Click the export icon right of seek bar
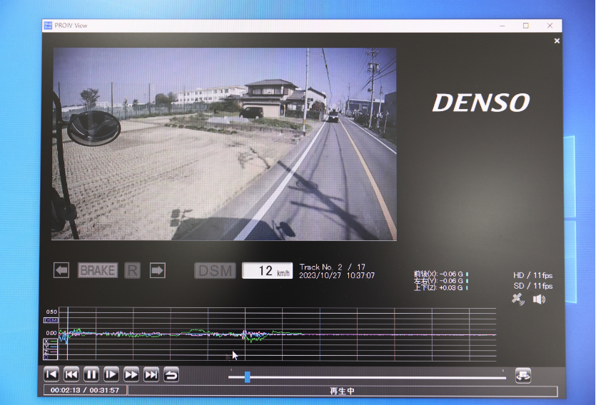The width and height of the screenshot is (596, 405). (523, 376)
